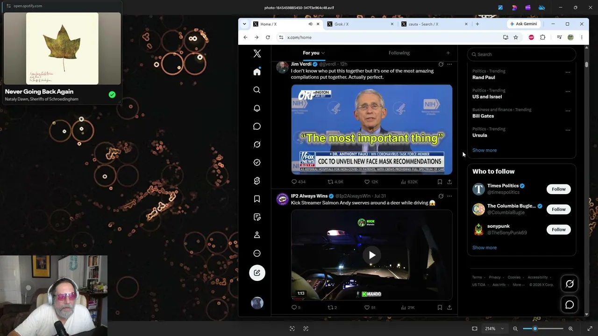Image resolution: width=598 pixels, height=336 pixels.
Task: Open Grok action on Jim Verdi's post
Action: (x=441, y=64)
